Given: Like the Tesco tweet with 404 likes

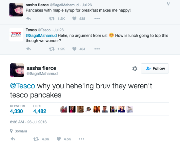Looking at the screenshot, I should pos(74,49).
